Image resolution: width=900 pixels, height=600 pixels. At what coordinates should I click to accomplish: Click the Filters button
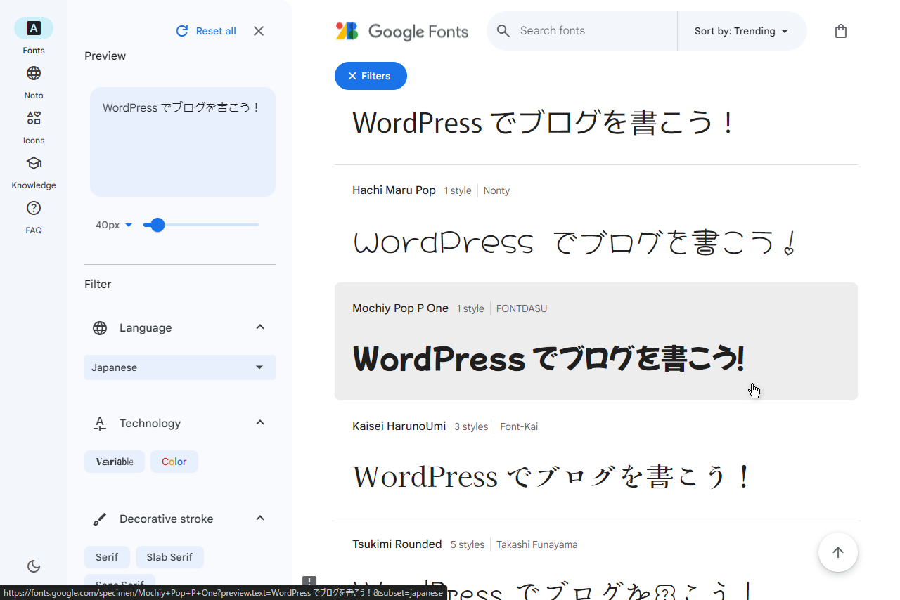(371, 76)
